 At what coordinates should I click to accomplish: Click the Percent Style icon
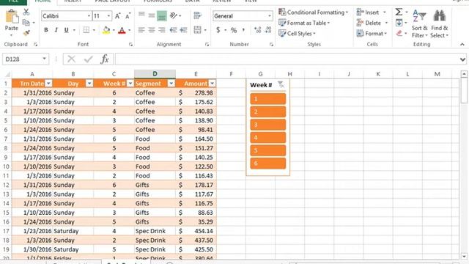point(234,30)
